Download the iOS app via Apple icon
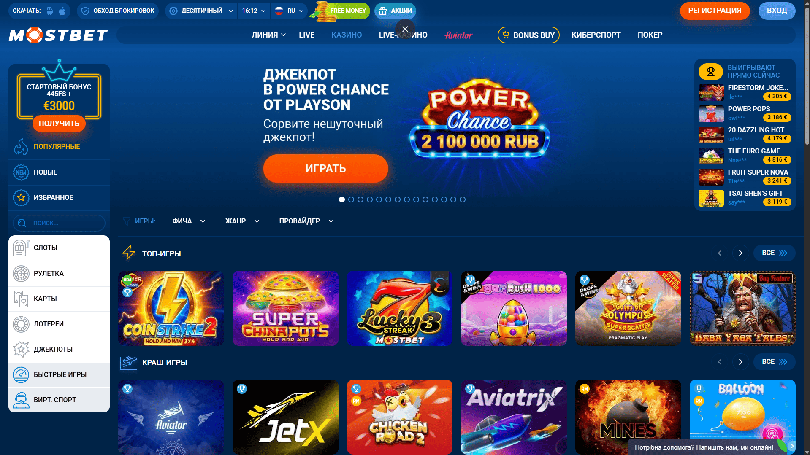Screen dimensions: 810x455 coord(62,11)
